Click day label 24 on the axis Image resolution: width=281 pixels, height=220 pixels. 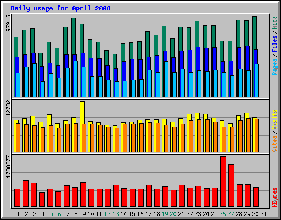coord(206,214)
